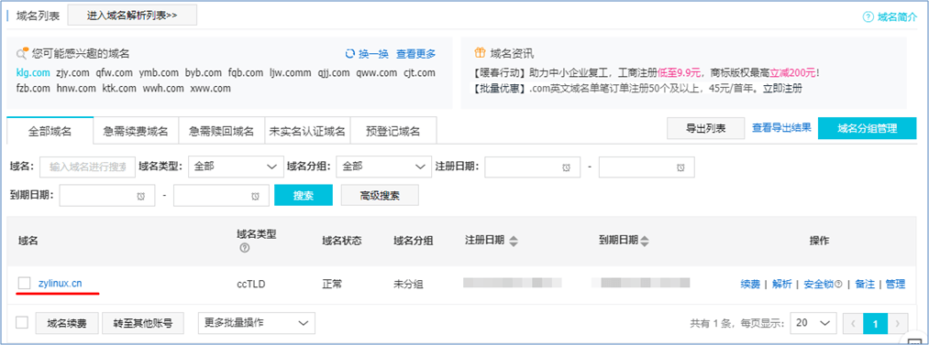Click the 安全锁 question mark icon
This screenshot has height=345, width=929.
(838, 285)
